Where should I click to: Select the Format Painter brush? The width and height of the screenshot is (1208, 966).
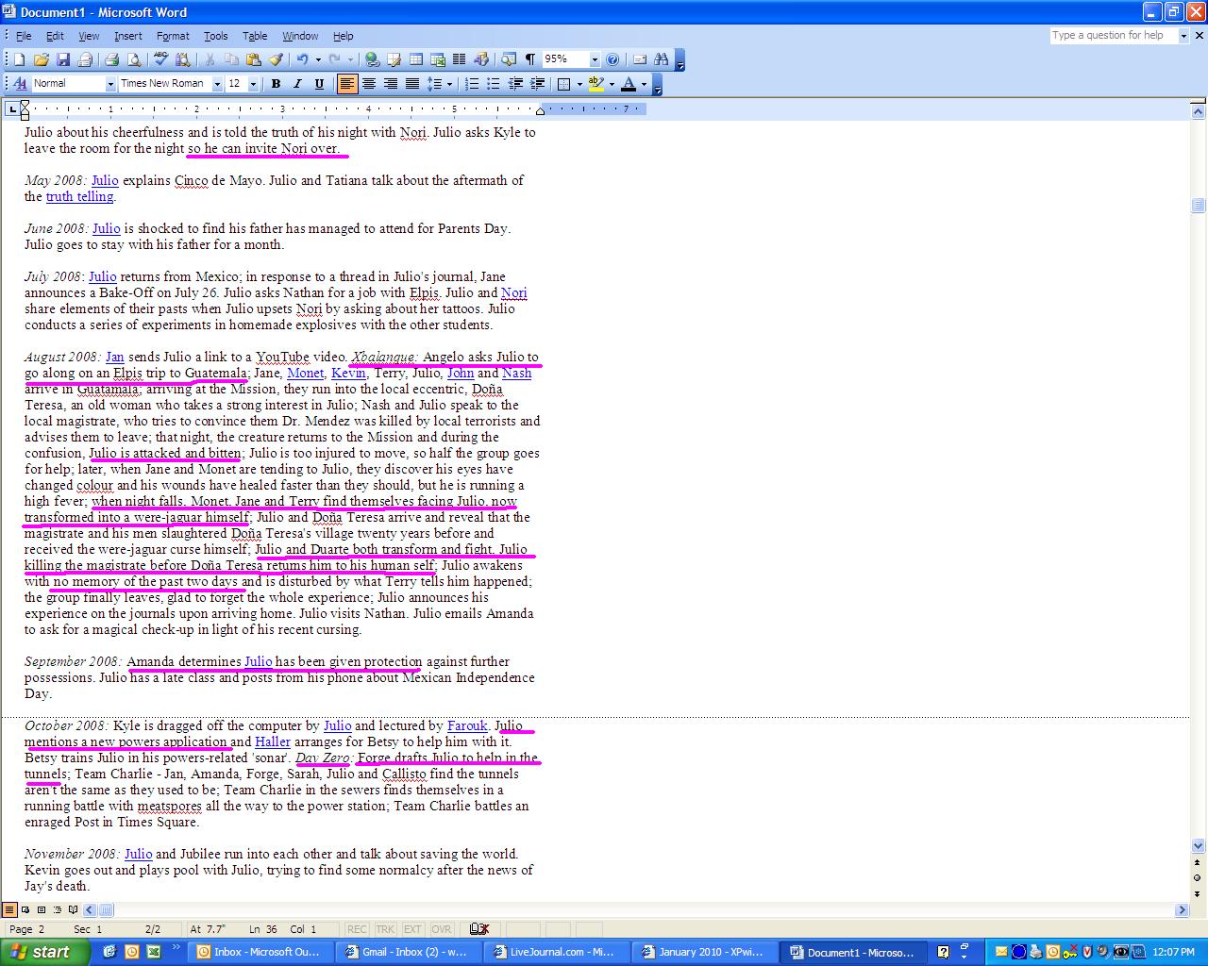[276, 59]
